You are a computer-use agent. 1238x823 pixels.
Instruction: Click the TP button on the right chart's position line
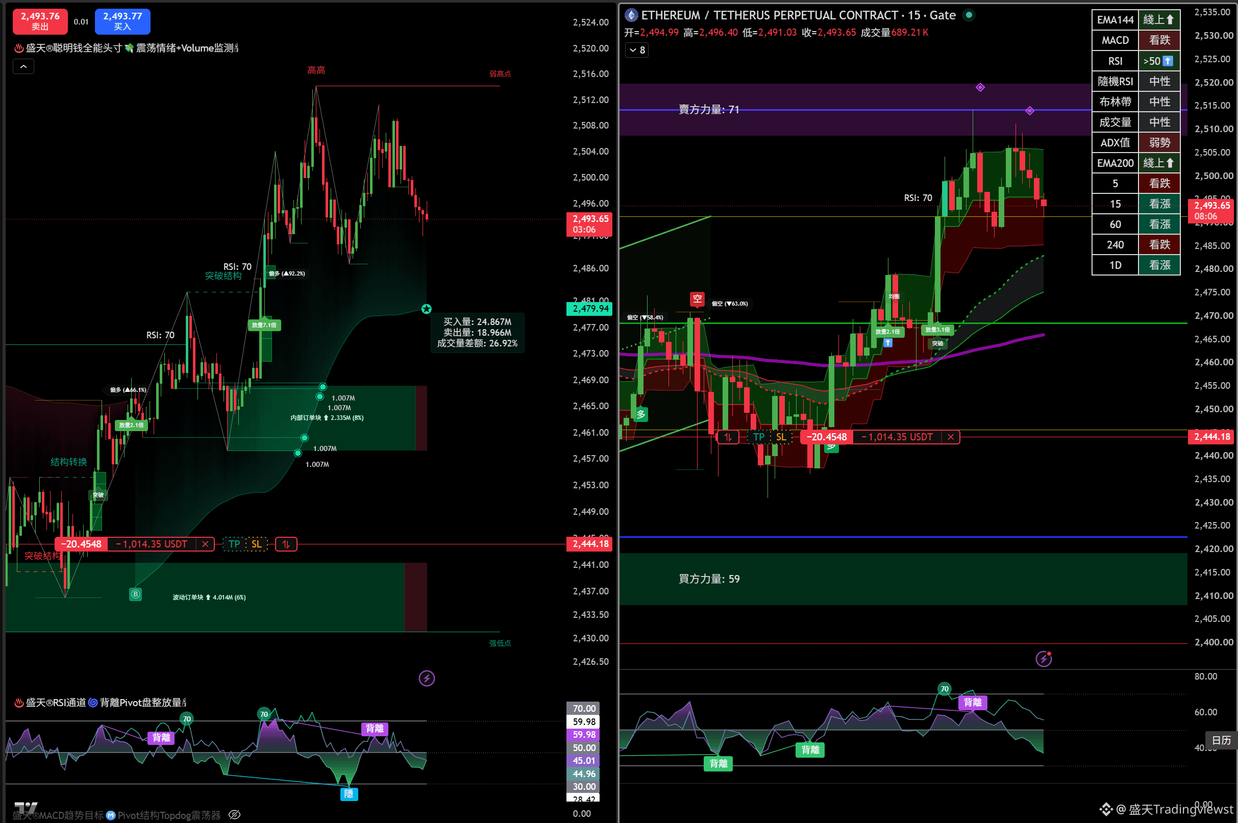point(759,437)
